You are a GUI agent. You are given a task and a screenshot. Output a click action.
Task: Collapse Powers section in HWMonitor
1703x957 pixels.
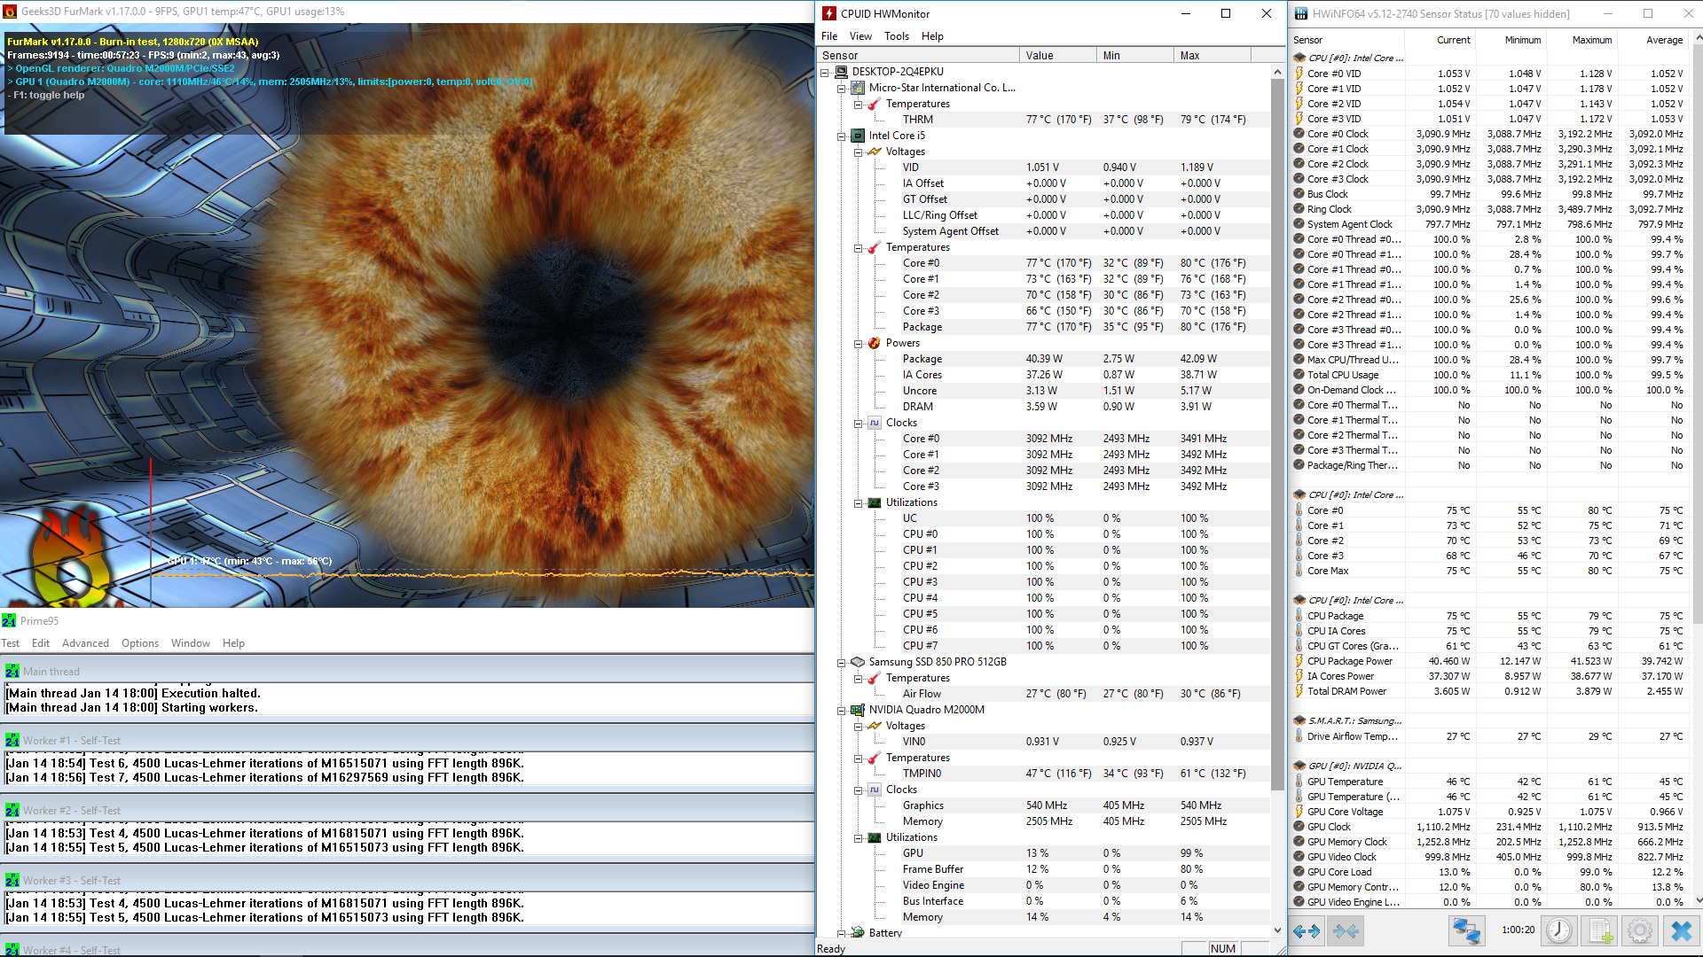859,344
